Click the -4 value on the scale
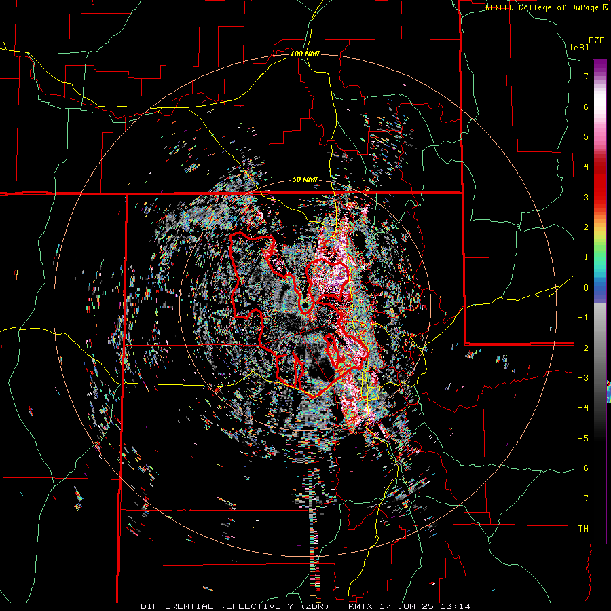The height and width of the screenshot is (611, 611). [x=583, y=408]
